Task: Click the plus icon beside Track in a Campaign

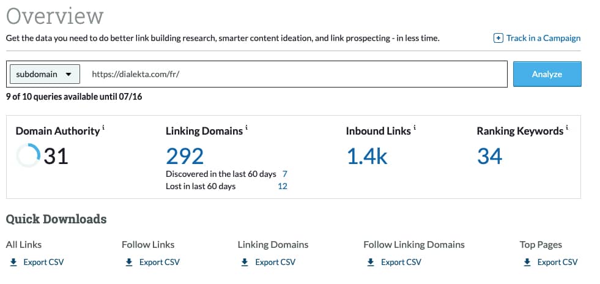Action: pos(498,38)
